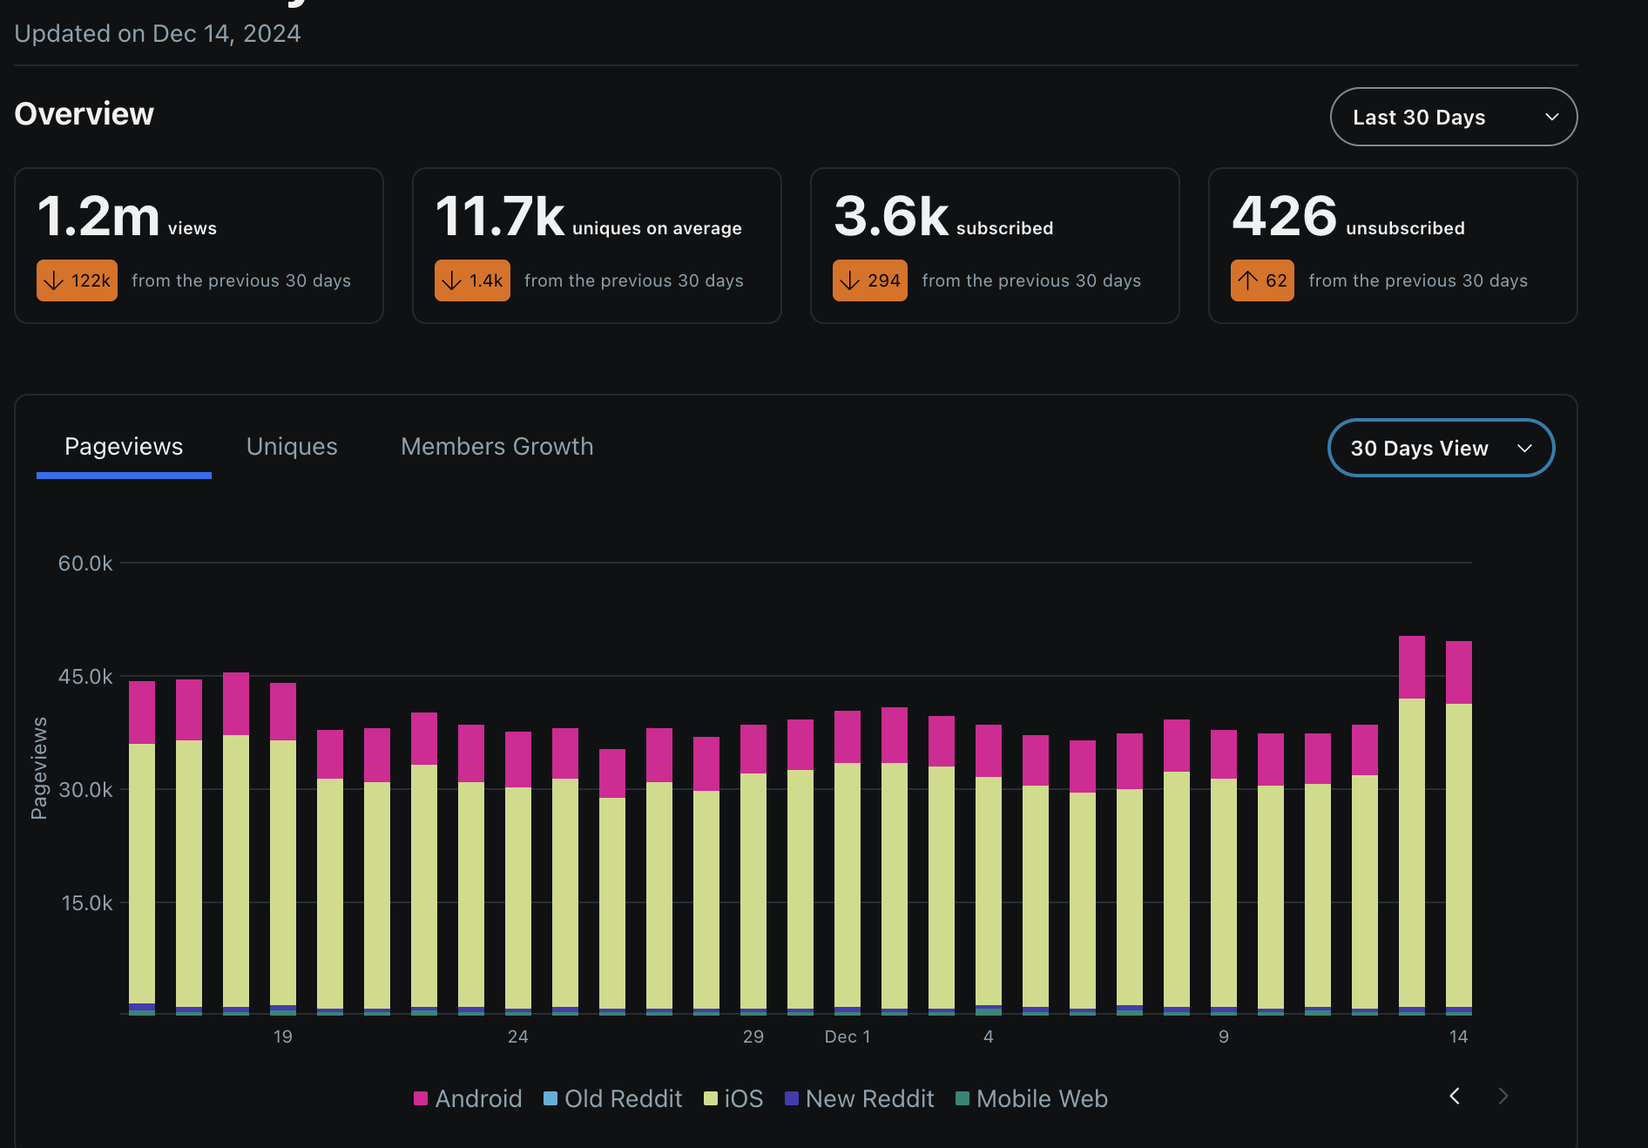Click the 1.2m views overview card
1648x1148 pixels.
(x=199, y=245)
